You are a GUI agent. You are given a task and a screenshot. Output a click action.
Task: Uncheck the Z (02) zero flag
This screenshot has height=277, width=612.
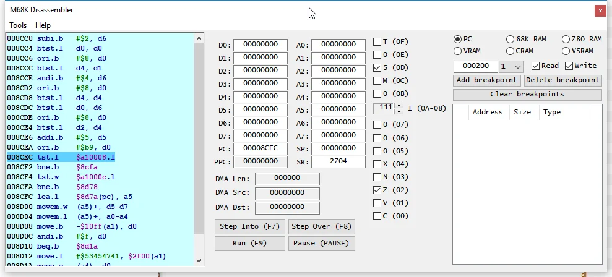pos(377,190)
